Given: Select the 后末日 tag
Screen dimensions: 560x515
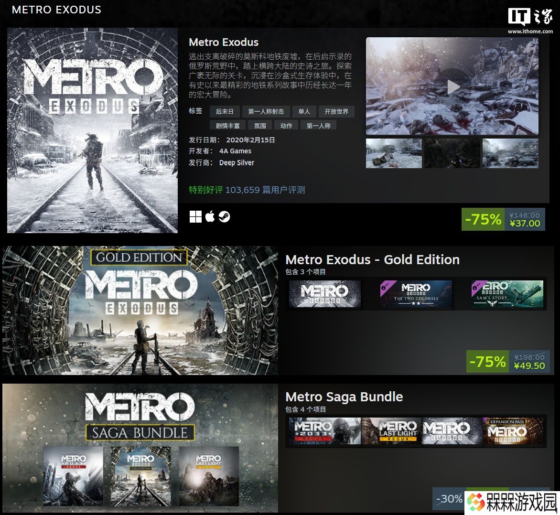Looking at the screenshot, I should (x=224, y=111).
